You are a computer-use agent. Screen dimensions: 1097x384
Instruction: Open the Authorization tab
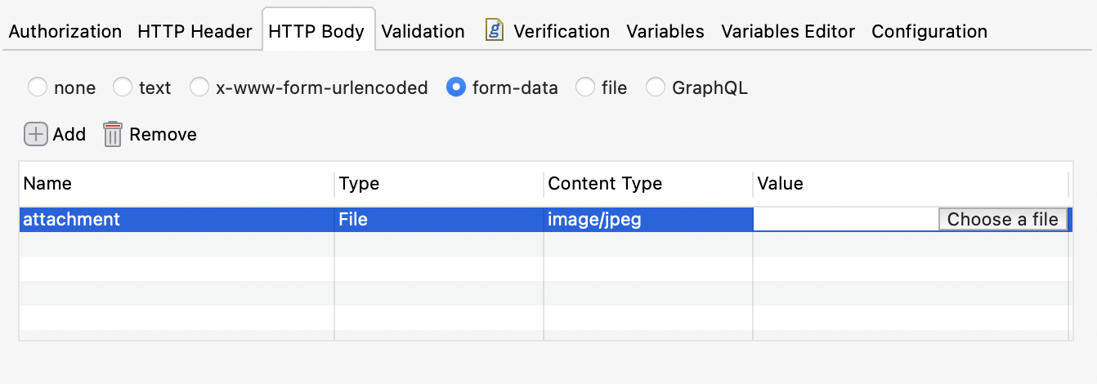coord(65,32)
